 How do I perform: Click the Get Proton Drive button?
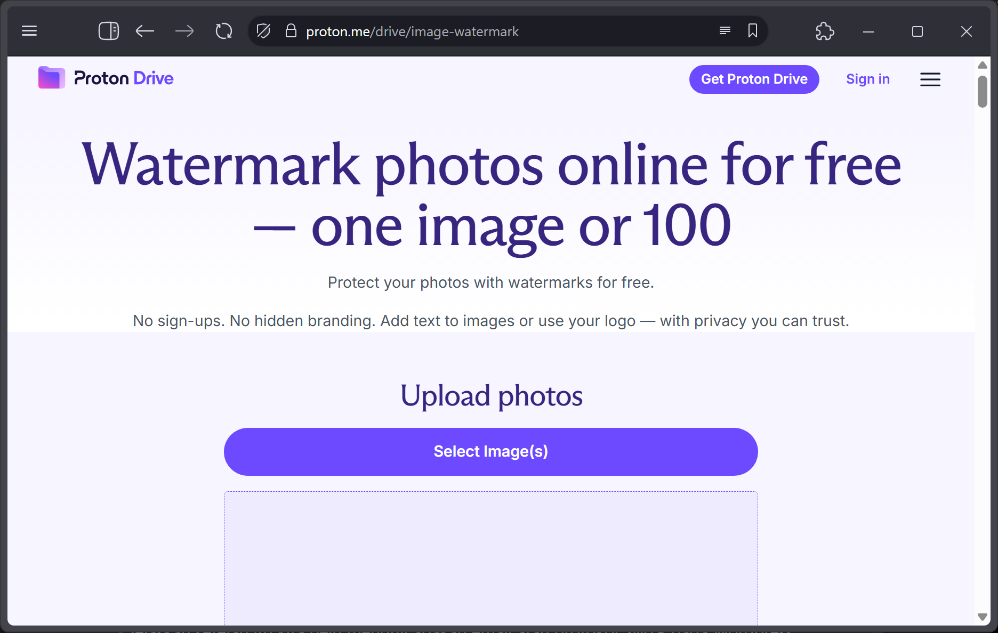754,79
